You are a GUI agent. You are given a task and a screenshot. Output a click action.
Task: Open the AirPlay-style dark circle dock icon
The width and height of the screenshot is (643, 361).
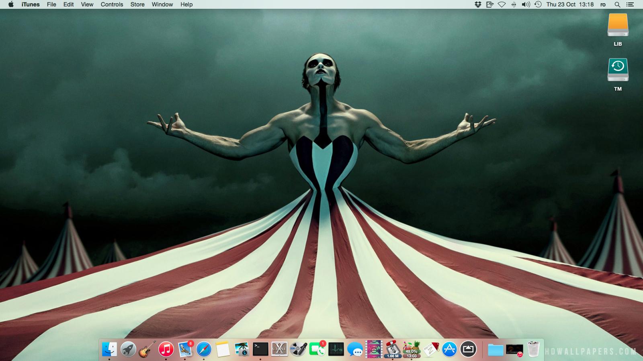468,349
